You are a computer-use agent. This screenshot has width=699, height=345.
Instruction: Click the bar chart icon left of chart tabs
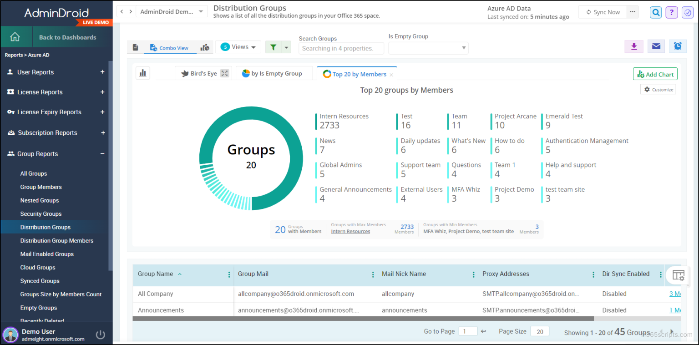[143, 73]
